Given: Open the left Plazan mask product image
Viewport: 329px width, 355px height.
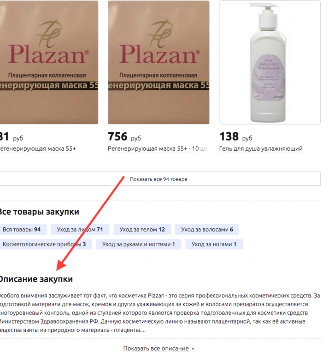Looking at the screenshot, I should pos(49,62).
